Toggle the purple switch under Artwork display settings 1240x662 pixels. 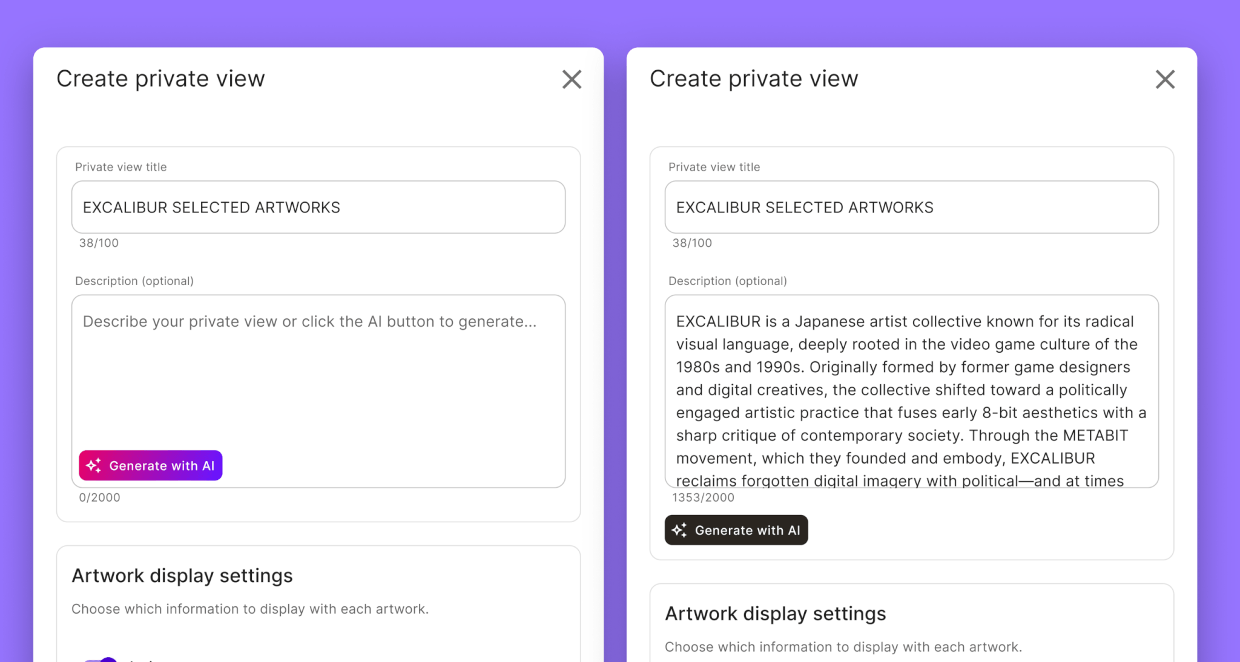pyautogui.click(x=101, y=660)
